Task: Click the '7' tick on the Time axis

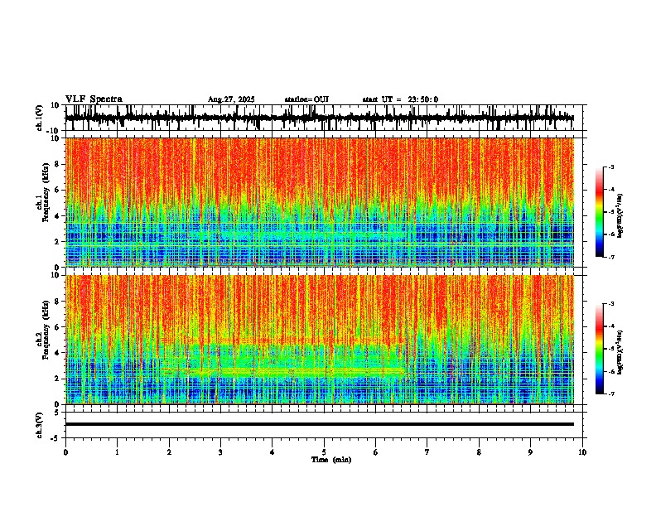Action: tap(427, 452)
